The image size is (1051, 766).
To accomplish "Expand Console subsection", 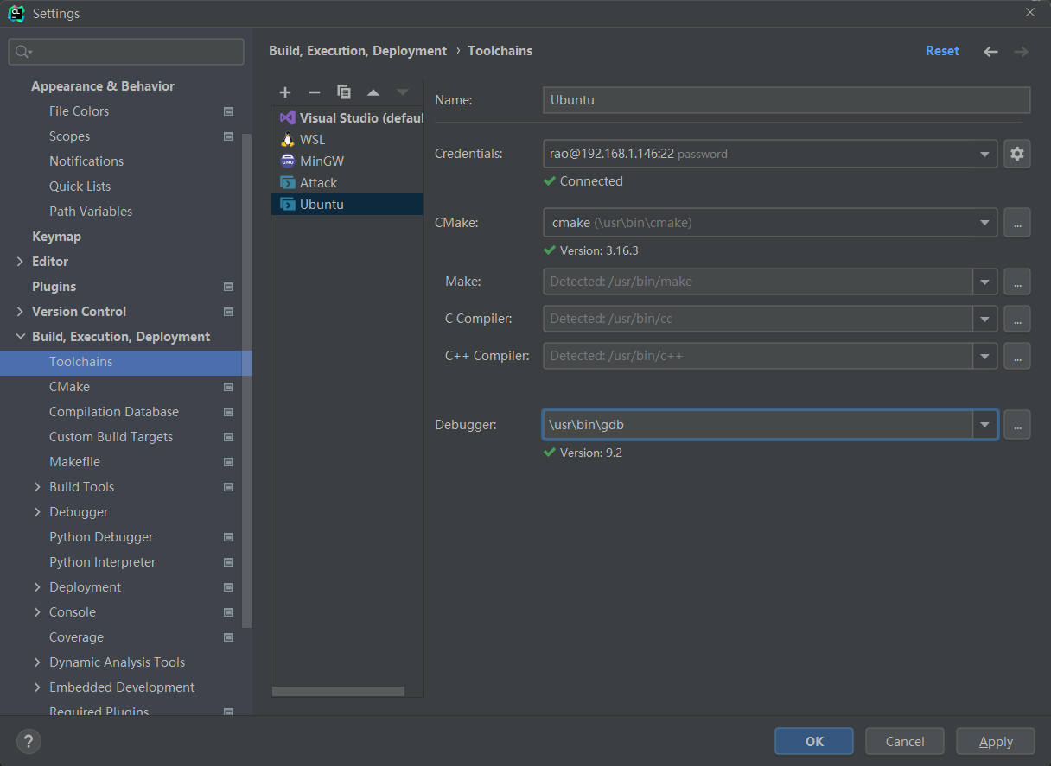I will 37,612.
